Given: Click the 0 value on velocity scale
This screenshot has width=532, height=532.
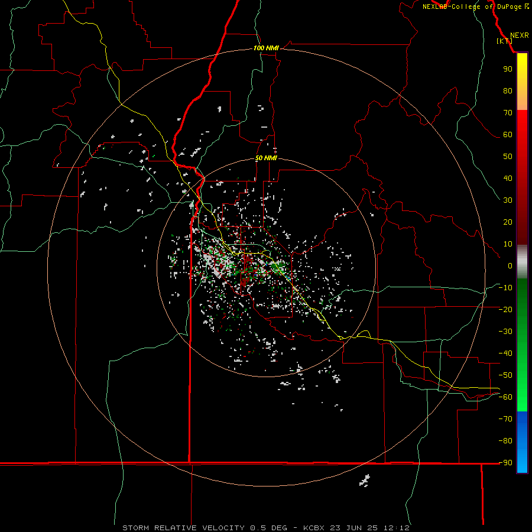Looking at the screenshot, I should (510, 265).
